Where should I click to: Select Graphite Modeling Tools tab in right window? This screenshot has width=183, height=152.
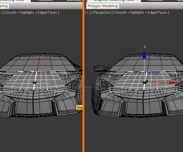(x=114, y=1)
